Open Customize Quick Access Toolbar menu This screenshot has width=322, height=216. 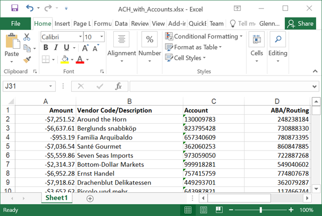tap(66, 8)
